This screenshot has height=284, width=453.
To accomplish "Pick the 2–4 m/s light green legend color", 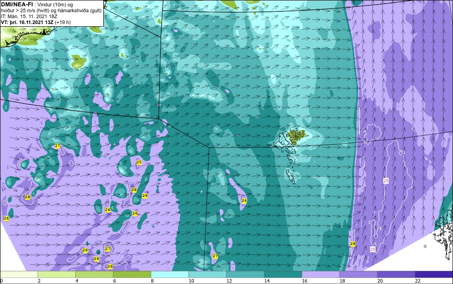I will [x=57, y=274].
